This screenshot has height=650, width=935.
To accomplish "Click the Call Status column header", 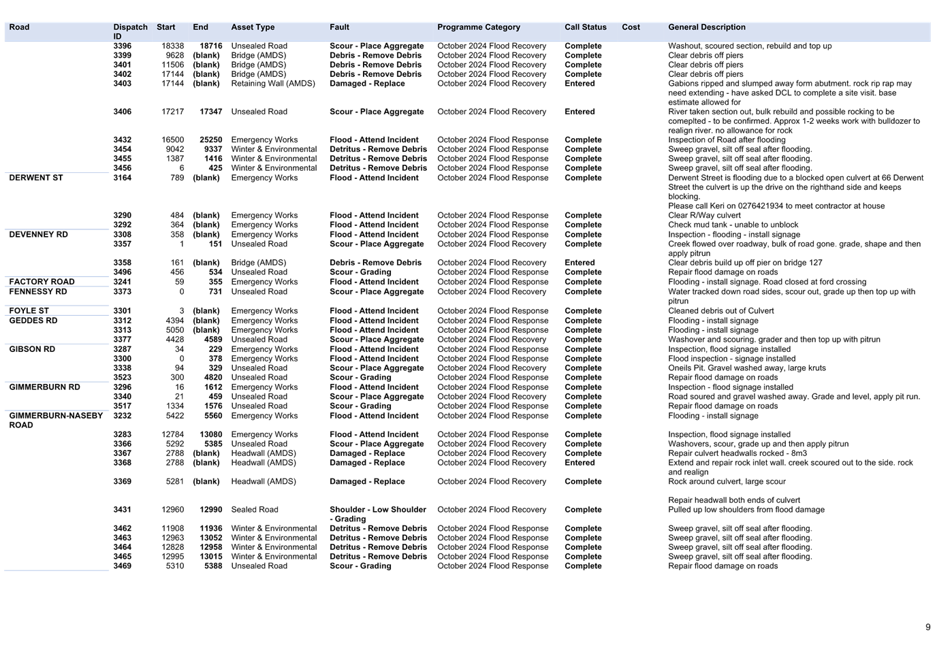I will 585,27.
